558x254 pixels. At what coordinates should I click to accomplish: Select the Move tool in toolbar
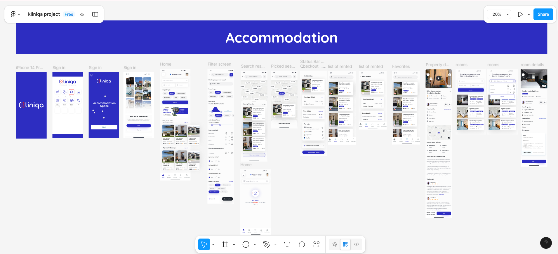204,244
